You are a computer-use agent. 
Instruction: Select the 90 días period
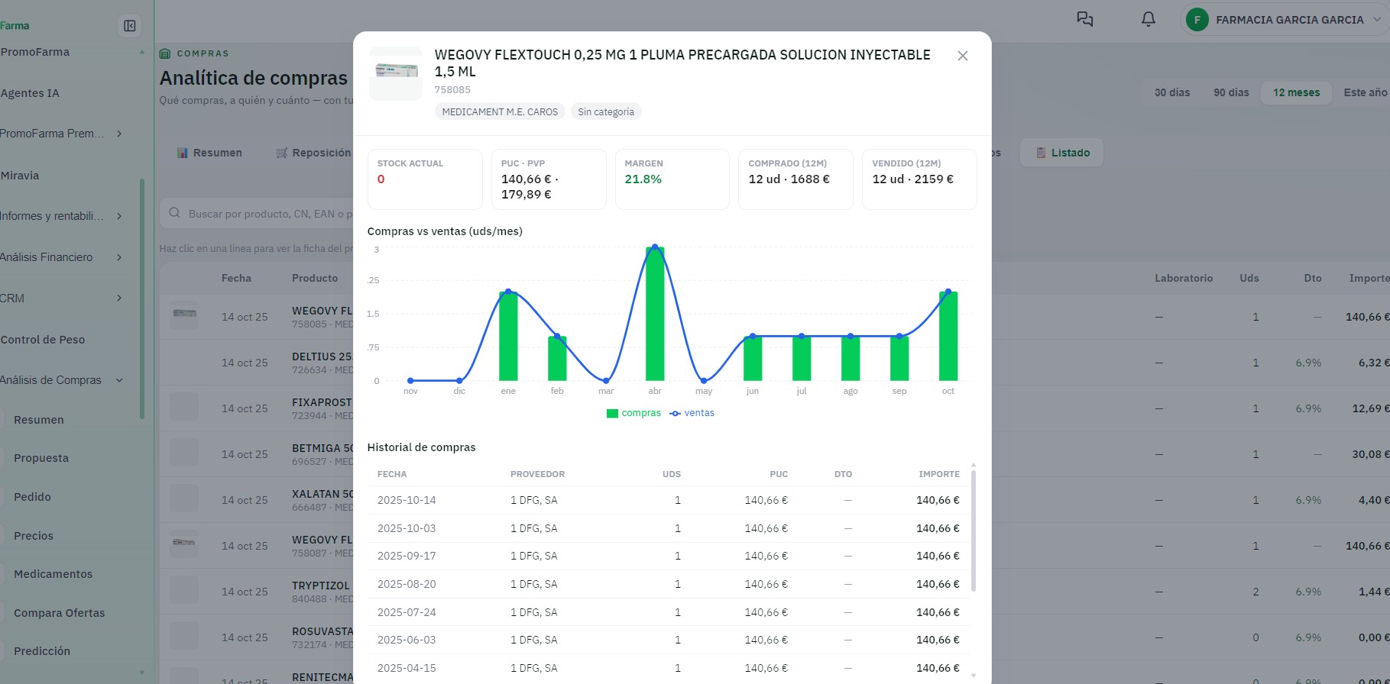pos(1231,92)
